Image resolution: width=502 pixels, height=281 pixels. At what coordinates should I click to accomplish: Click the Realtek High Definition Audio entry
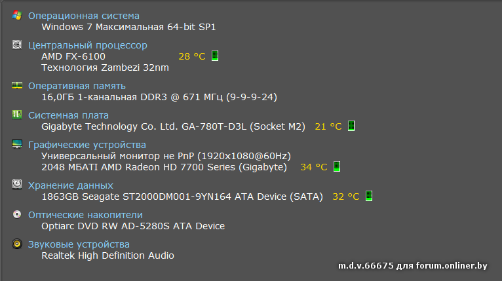pyautogui.click(x=107, y=255)
